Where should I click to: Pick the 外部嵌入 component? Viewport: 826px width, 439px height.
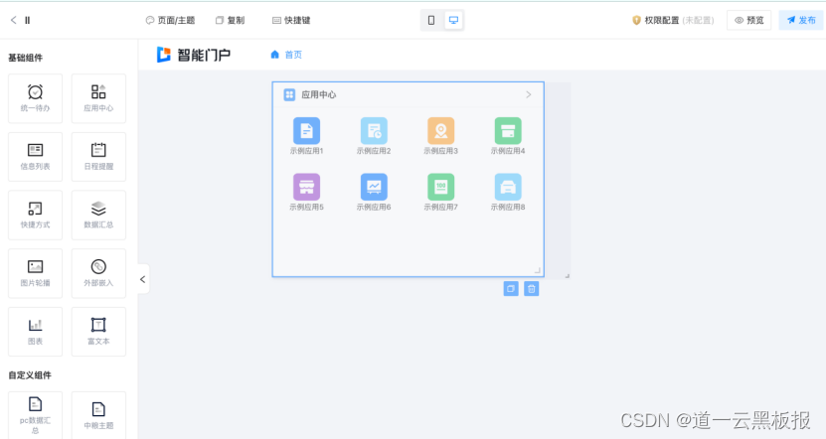(x=98, y=274)
